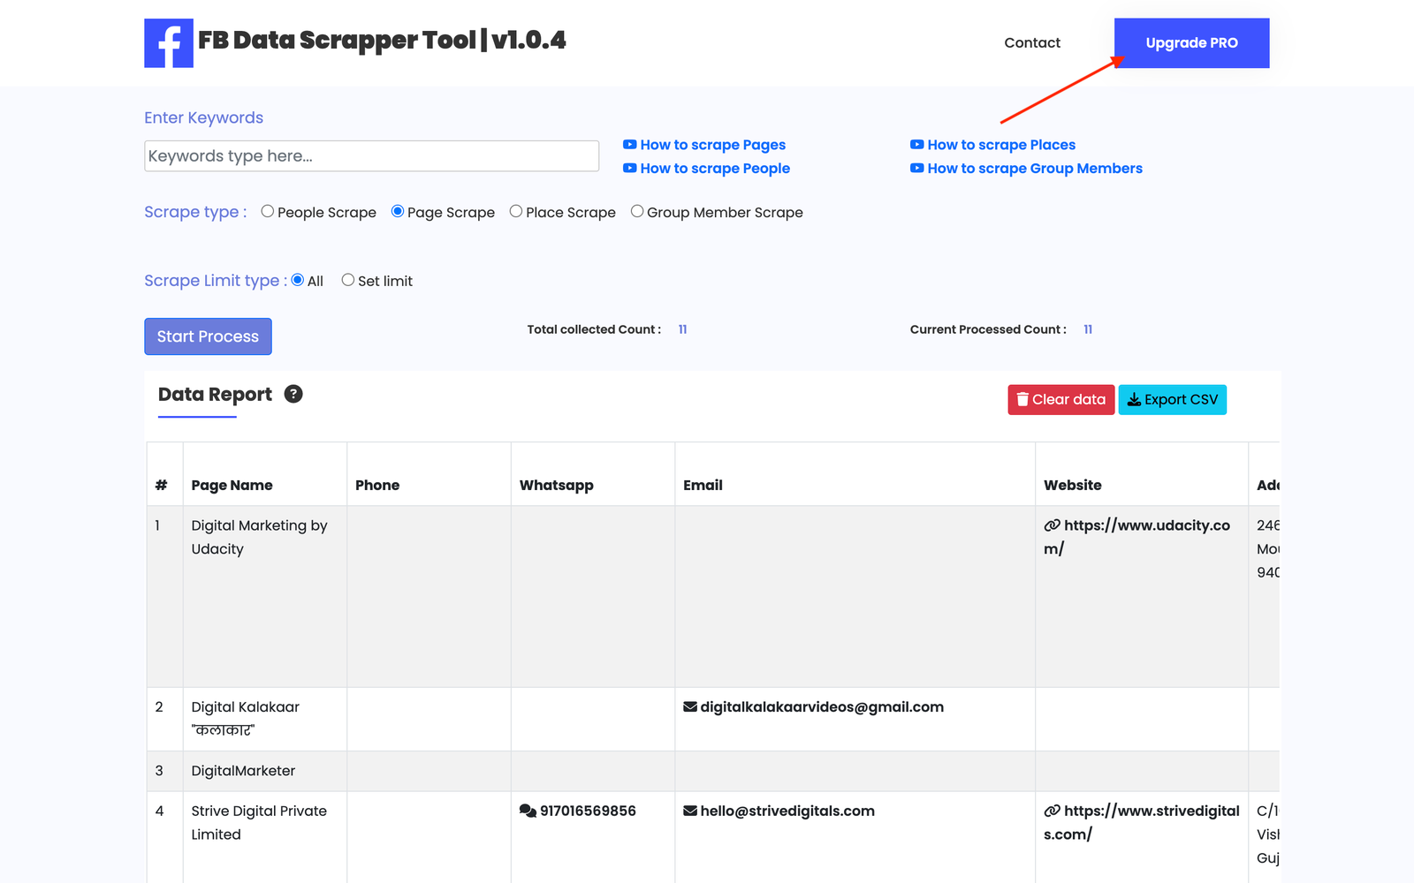Viewport: 1414px width, 883px height.
Task: Click the Data Report heading
Action: (x=215, y=395)
